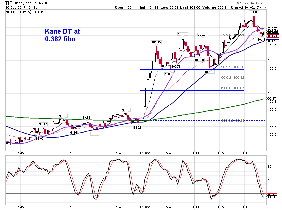Click the blue 101.25 moving-average tag
The height and width of the screenshot is (210, 282).
tap(272, 41)
